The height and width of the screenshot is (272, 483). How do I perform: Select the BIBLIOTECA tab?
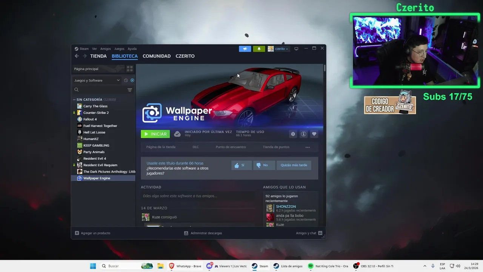point(125,56)
